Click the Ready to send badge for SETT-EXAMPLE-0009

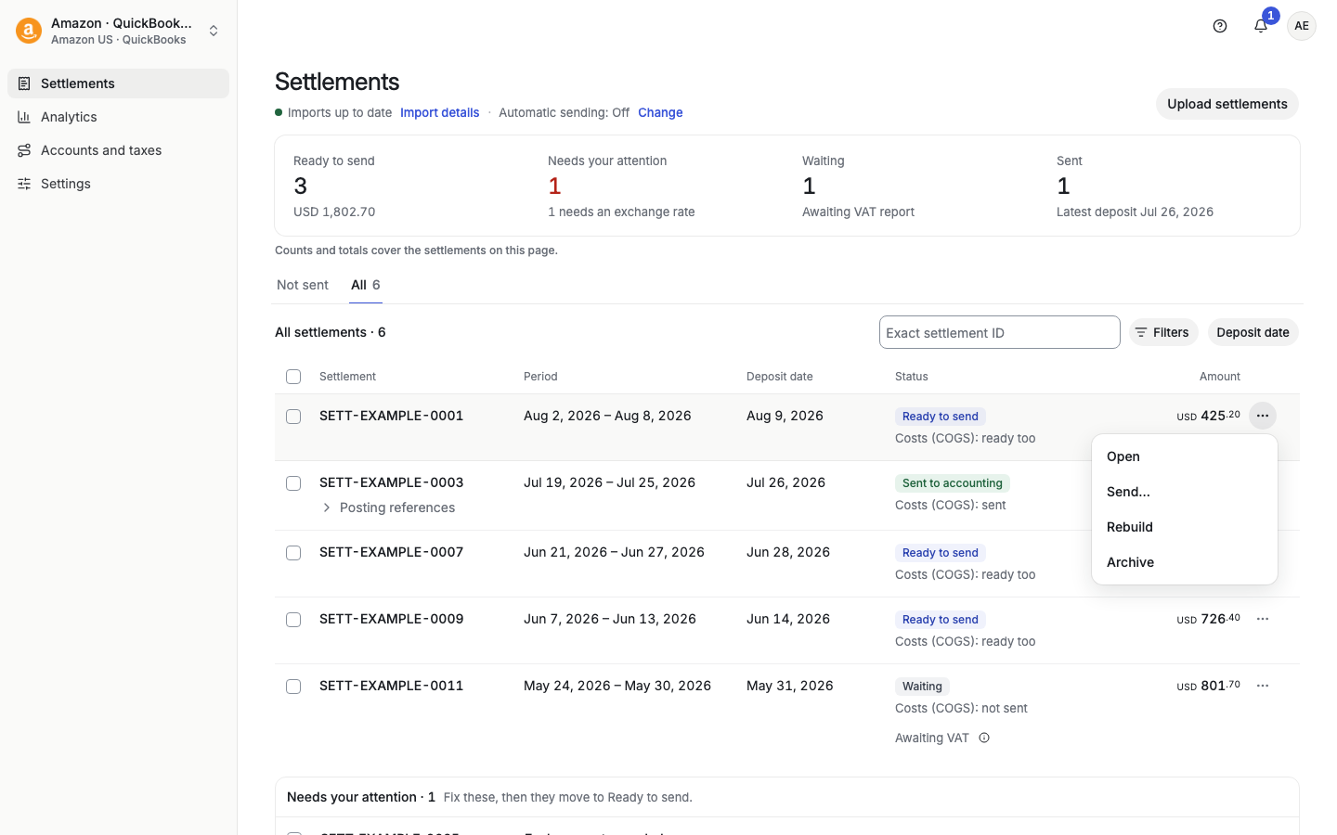click(941, 620)
